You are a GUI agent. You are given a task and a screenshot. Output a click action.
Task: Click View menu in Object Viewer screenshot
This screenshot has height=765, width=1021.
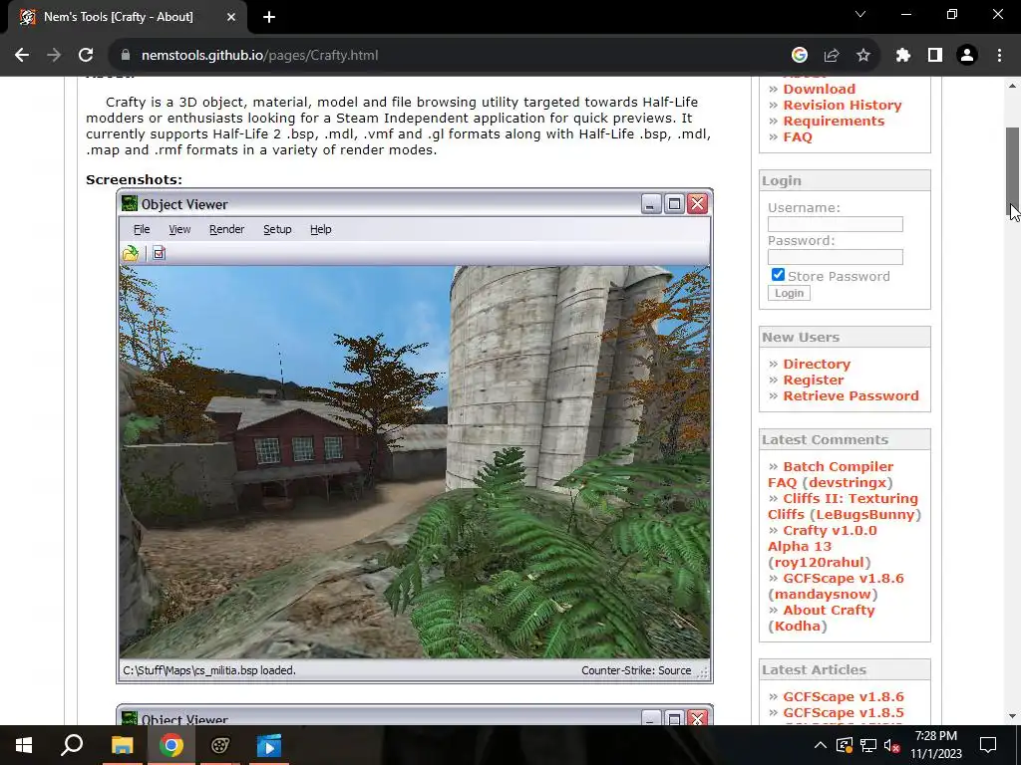[179, 229]
